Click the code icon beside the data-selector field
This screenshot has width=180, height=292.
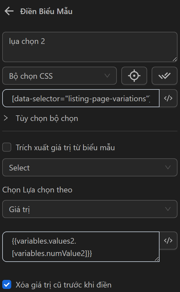tap(168, 98)
